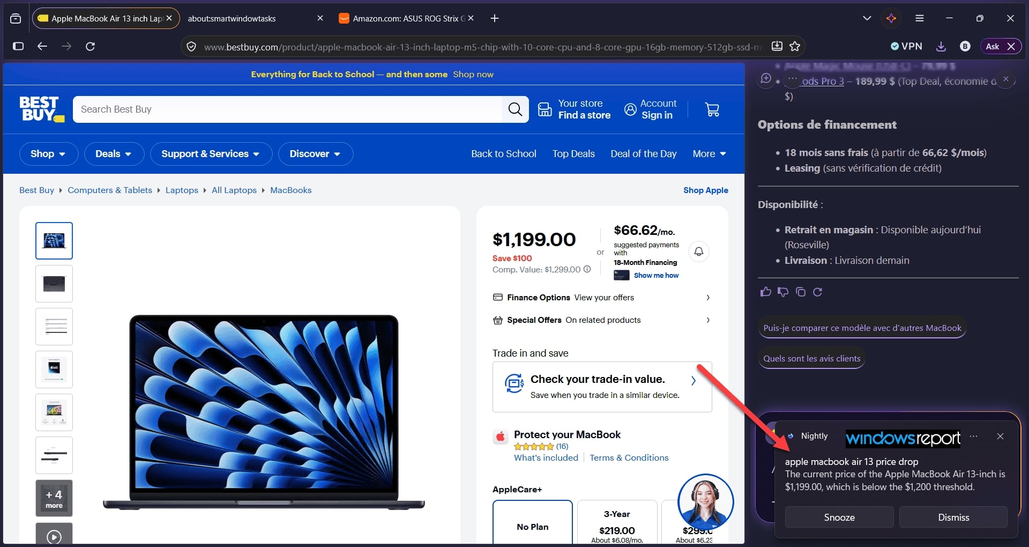Click the comp value info icon
Viewport: 1029px width, 547px height.
point(587,269)
